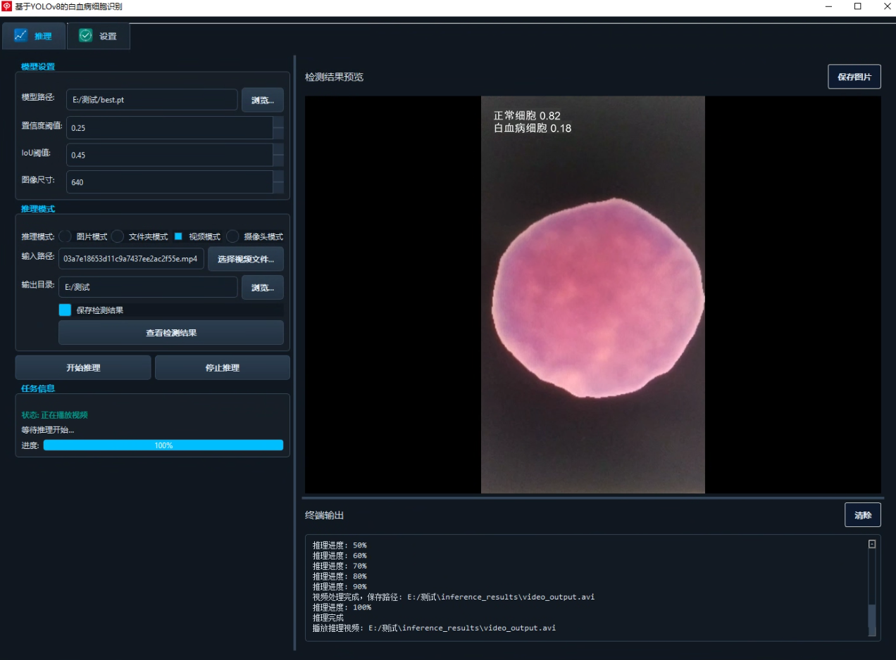Decrease IoU阈值 with down spinner arrow
The width and height of the screenshot is (896, 660).
coord(278,160)
